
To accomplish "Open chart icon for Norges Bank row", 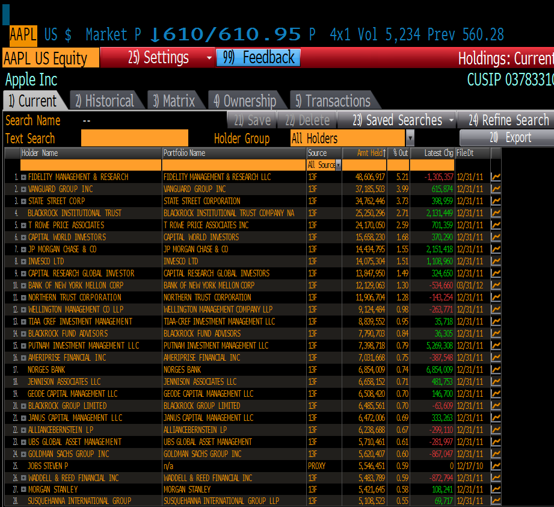I will (x=496, y=370).
